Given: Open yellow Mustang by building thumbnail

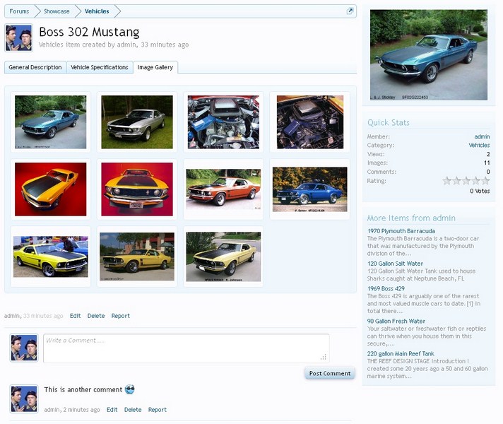Looking at the screenshot, I should [x=137, y=257].
